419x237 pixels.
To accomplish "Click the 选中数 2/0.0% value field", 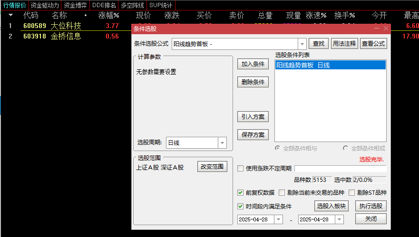I will (x=370, y=180).
